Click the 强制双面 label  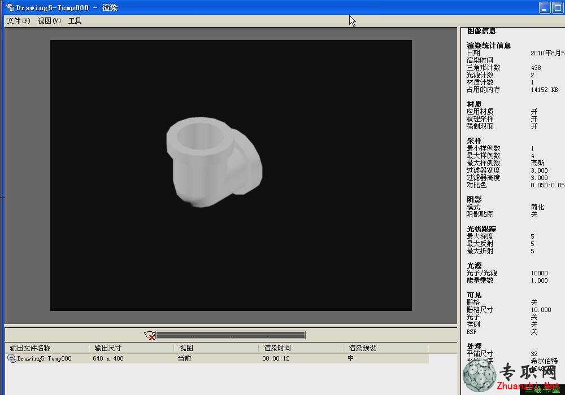(x=480, y=126)
